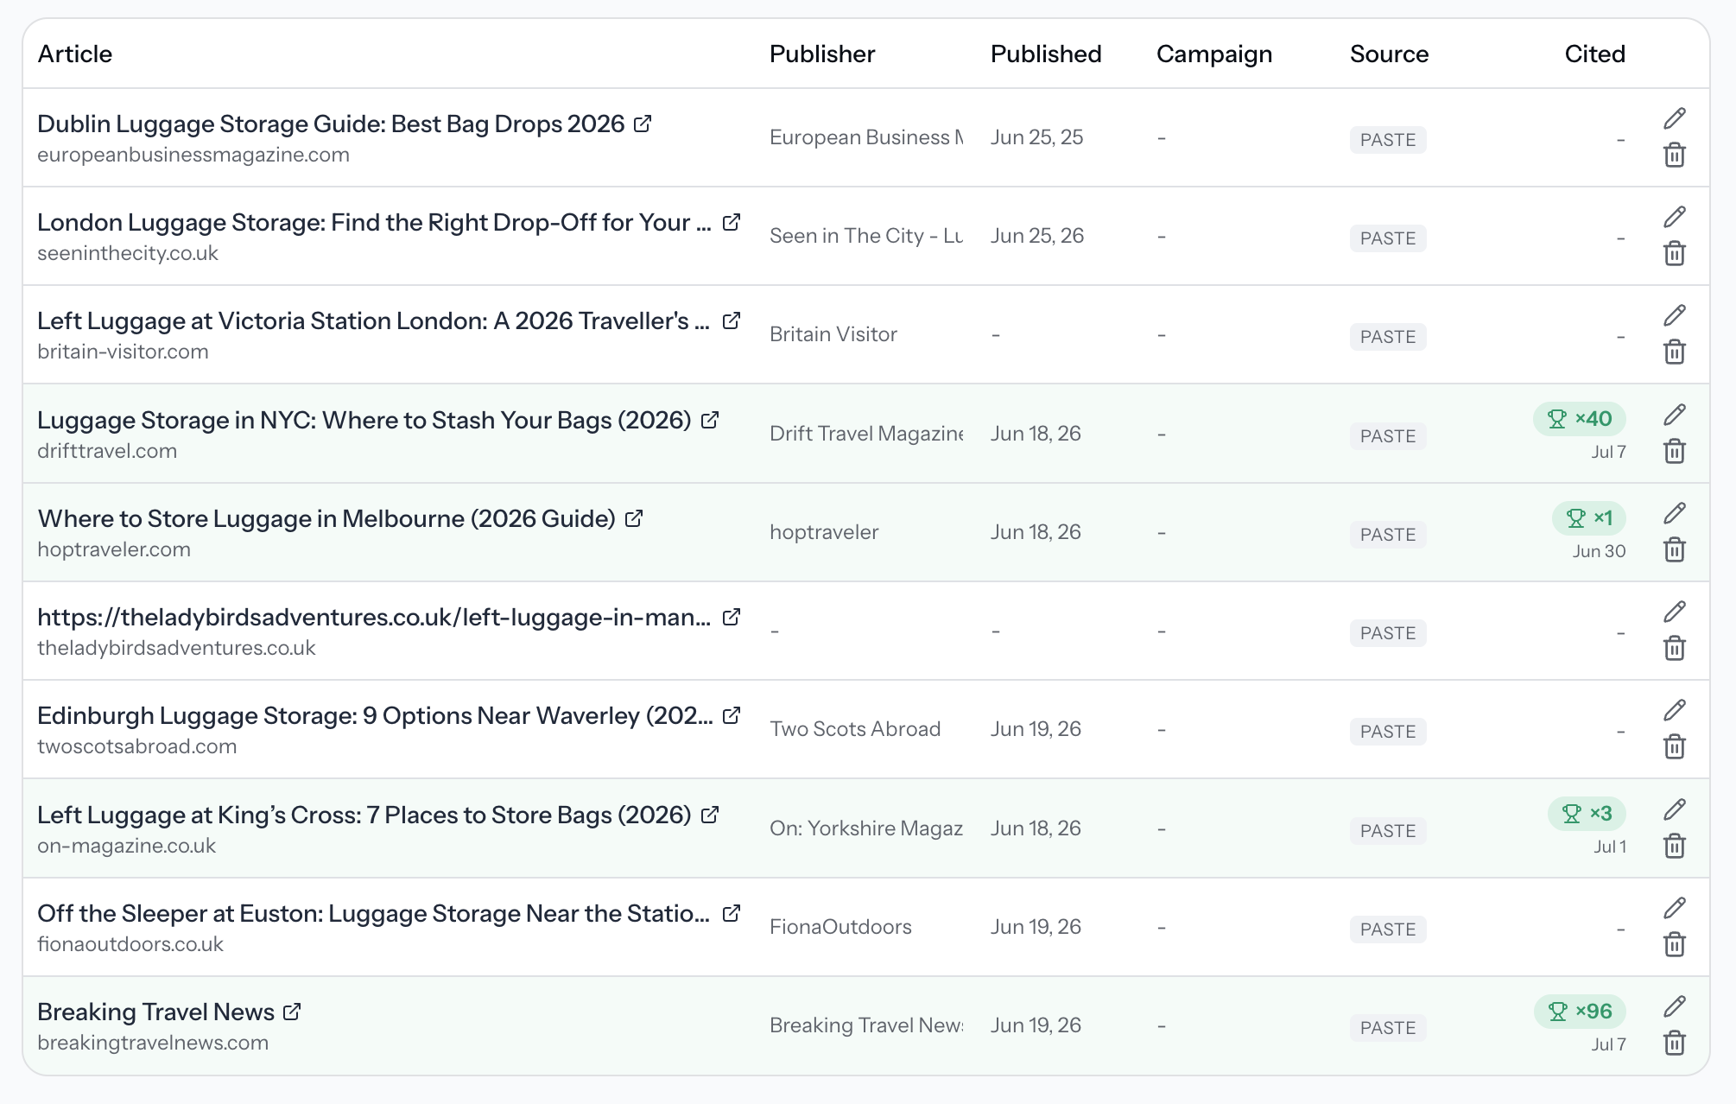This screenshot has height=1104, width=1736.
Task: Edit the seeninthecity.co.uk article row
Action: click(1675, 217)
